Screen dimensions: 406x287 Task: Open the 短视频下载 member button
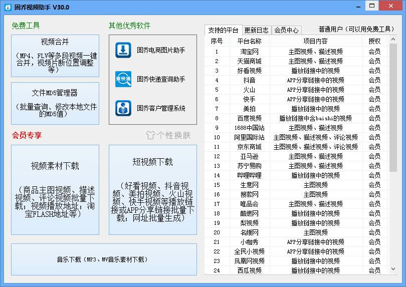pyautogui.click(x=153, y=190)
